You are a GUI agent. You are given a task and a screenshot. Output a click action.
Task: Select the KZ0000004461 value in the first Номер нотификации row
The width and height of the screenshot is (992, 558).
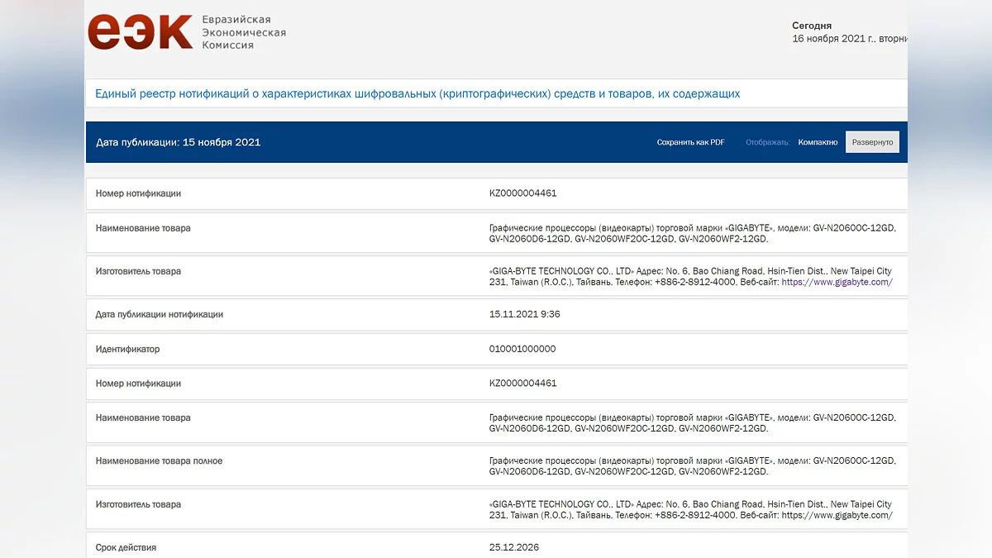coord(522,193)
